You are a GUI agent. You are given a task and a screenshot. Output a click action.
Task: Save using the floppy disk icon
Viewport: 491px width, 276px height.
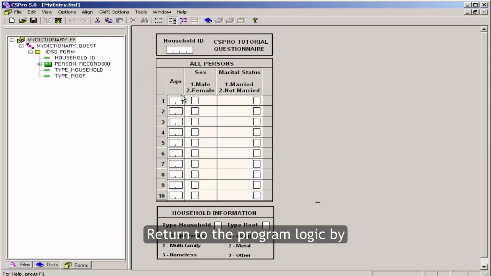tap(33, 21)
